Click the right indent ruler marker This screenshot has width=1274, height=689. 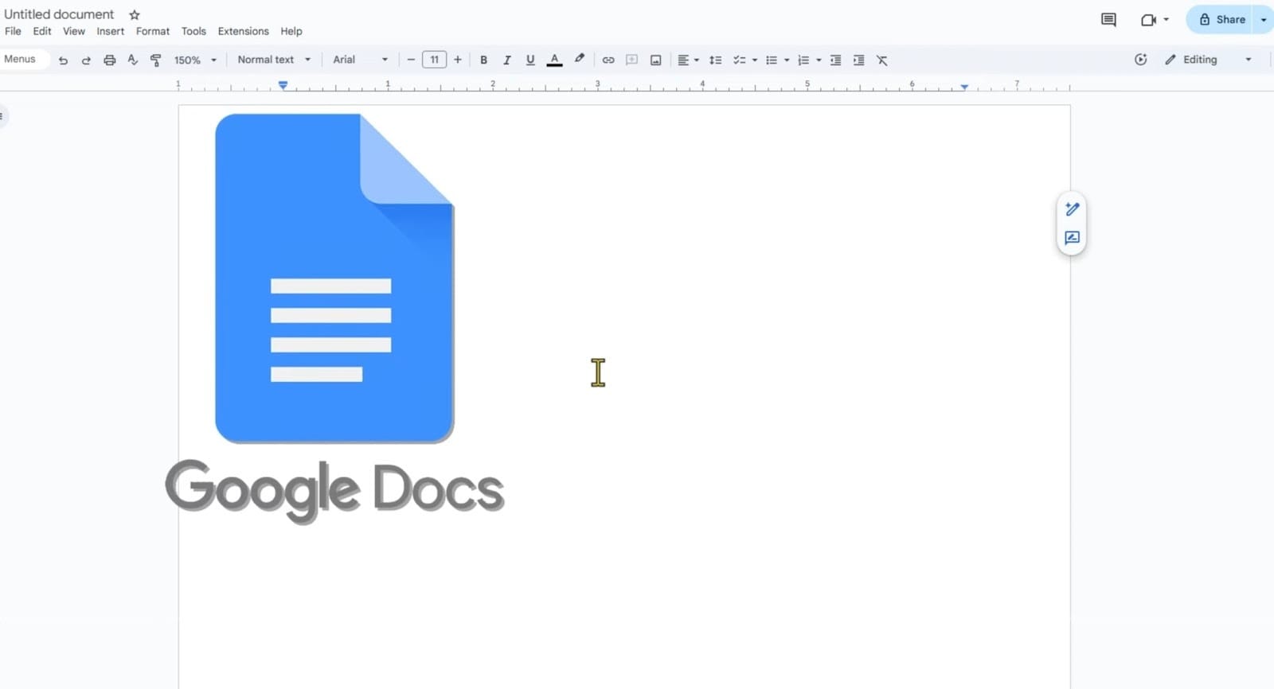(964, 86)
